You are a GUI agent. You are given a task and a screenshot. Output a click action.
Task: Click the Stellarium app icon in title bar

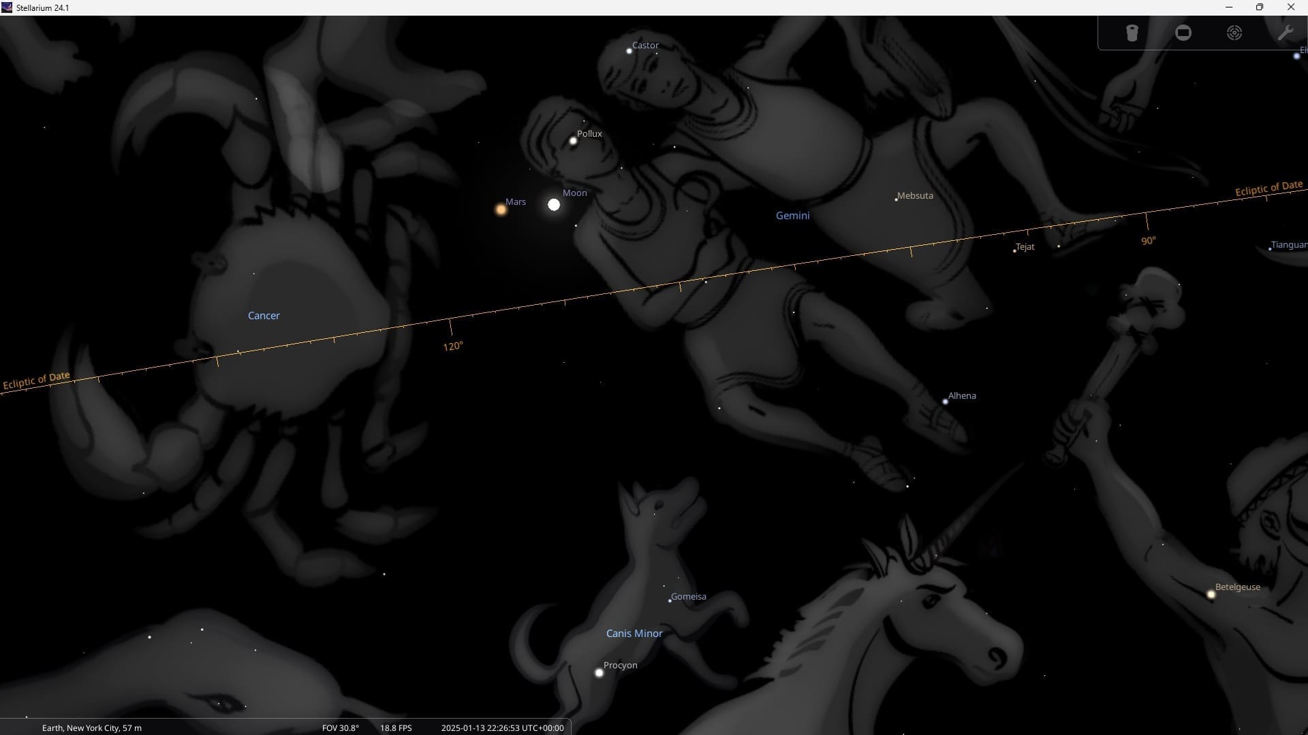point(7,7)
